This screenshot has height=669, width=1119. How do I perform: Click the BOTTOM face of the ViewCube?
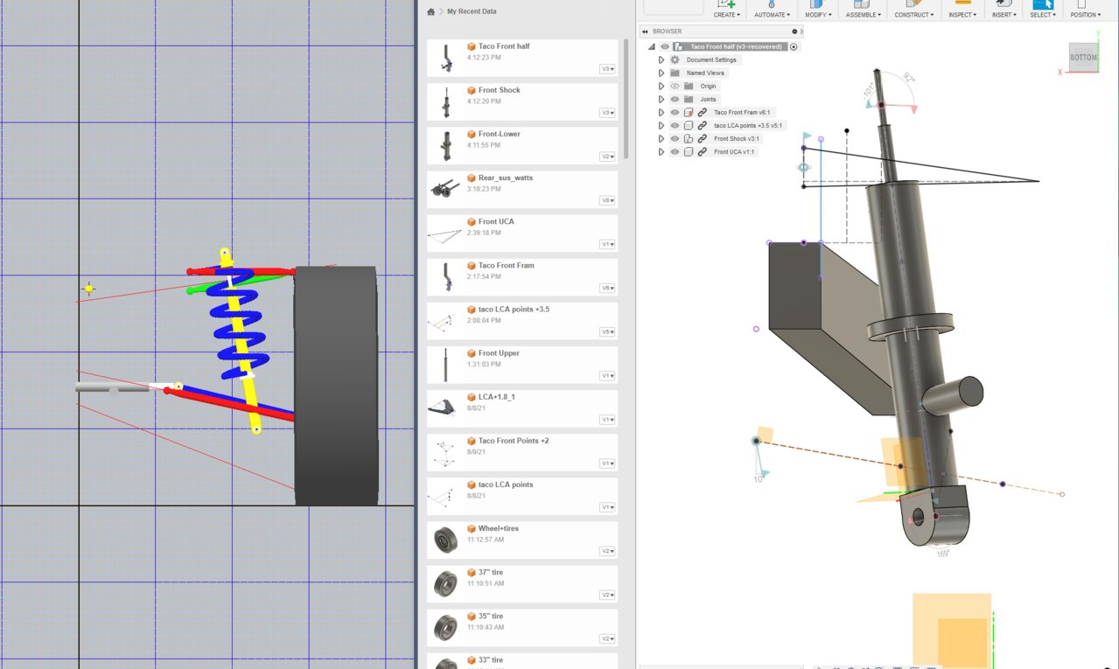(x=1083, y=58)
